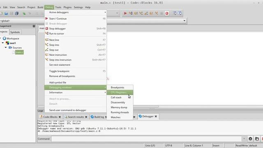Collapse the test1 project tree node
The image size is (263, 148).
coord(3,43)
